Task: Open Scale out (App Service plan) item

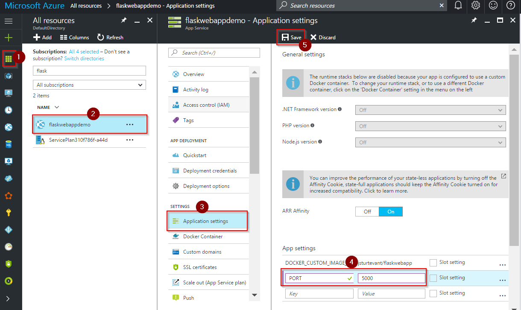Action: [208, 283]
